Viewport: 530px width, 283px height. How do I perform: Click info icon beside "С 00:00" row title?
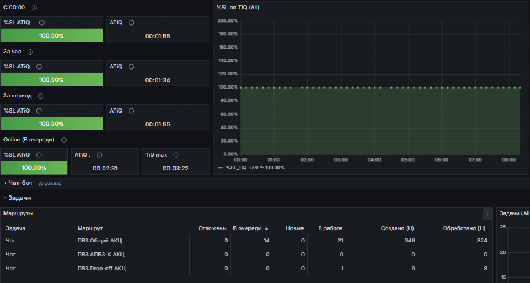click(34, 8)
